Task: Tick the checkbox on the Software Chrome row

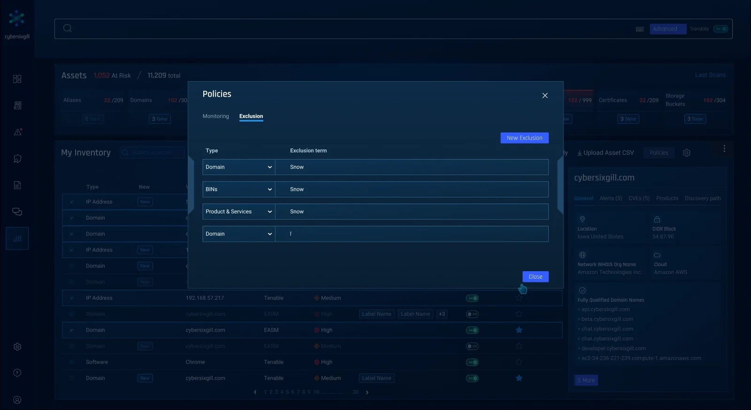Action: tap(72, 362)
